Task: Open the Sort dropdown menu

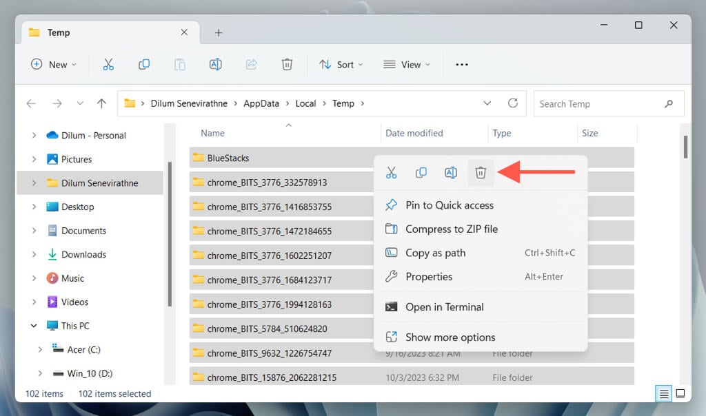Action: tap(341, 64)
